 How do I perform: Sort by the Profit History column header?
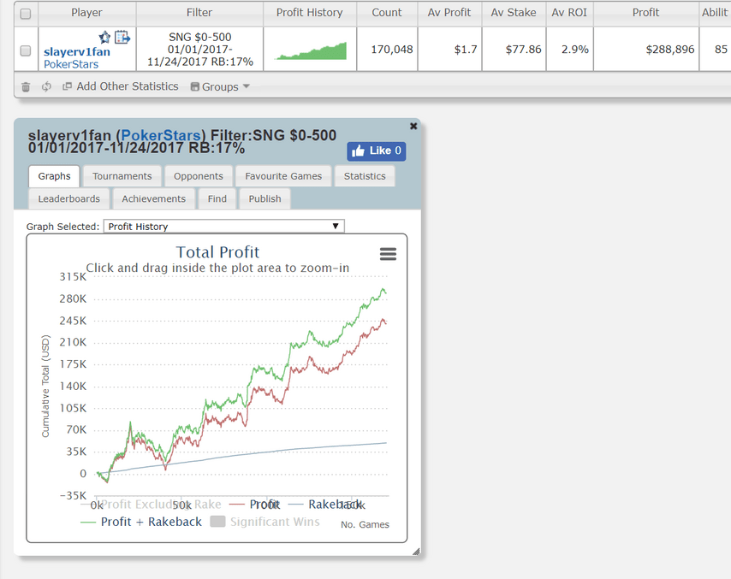coord(310,13)
